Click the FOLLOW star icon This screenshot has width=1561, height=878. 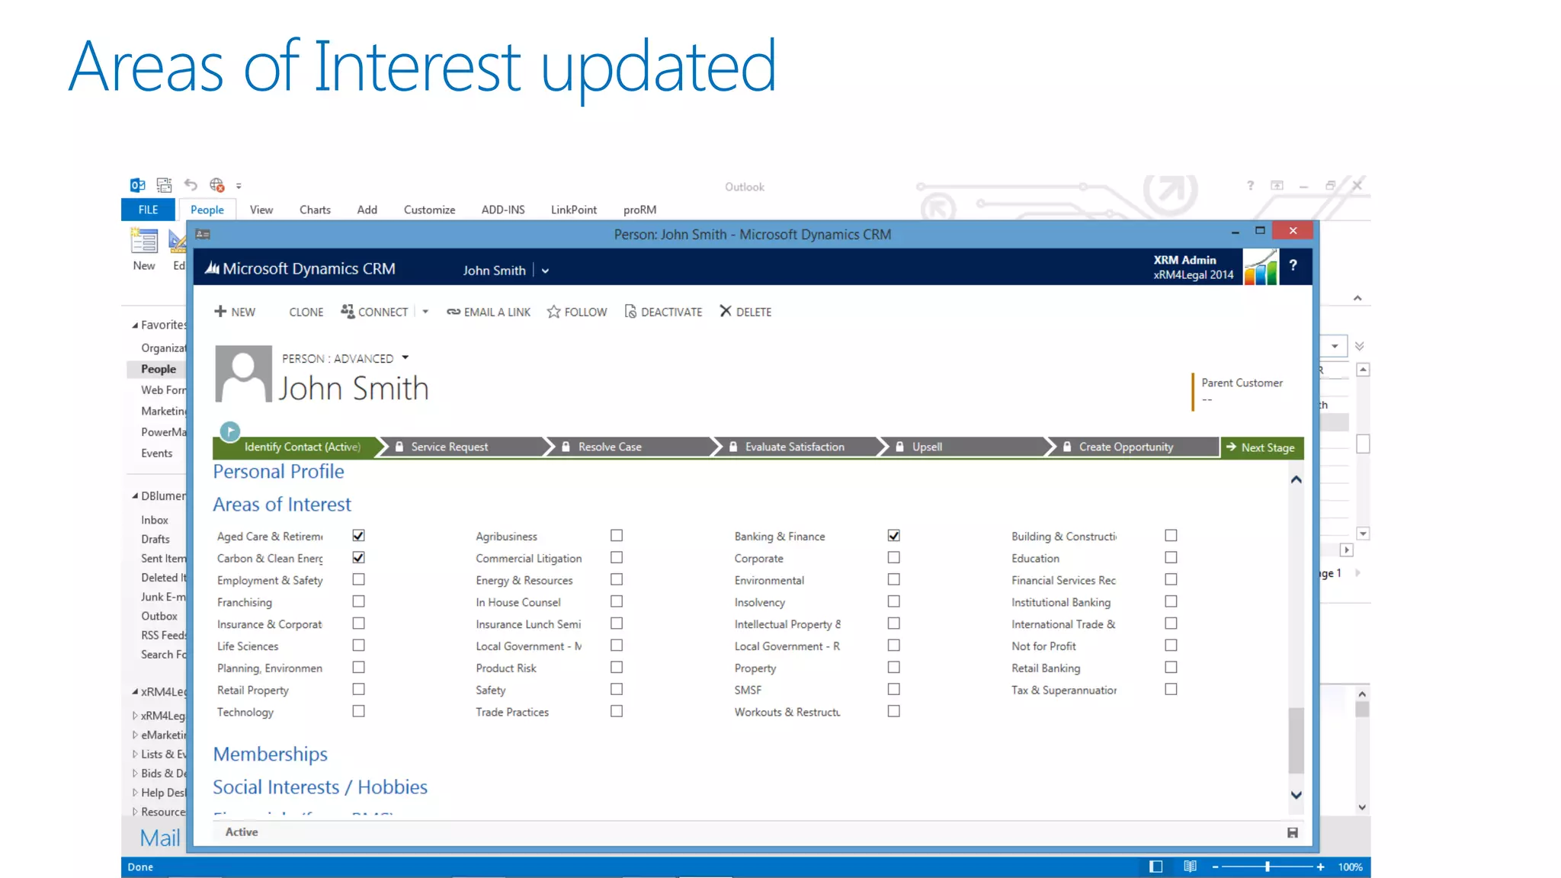553,312
